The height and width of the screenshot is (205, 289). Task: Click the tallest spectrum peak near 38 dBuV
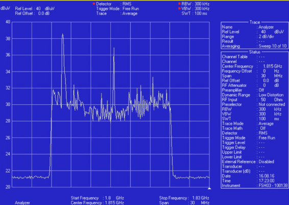(x=62, y=34)
